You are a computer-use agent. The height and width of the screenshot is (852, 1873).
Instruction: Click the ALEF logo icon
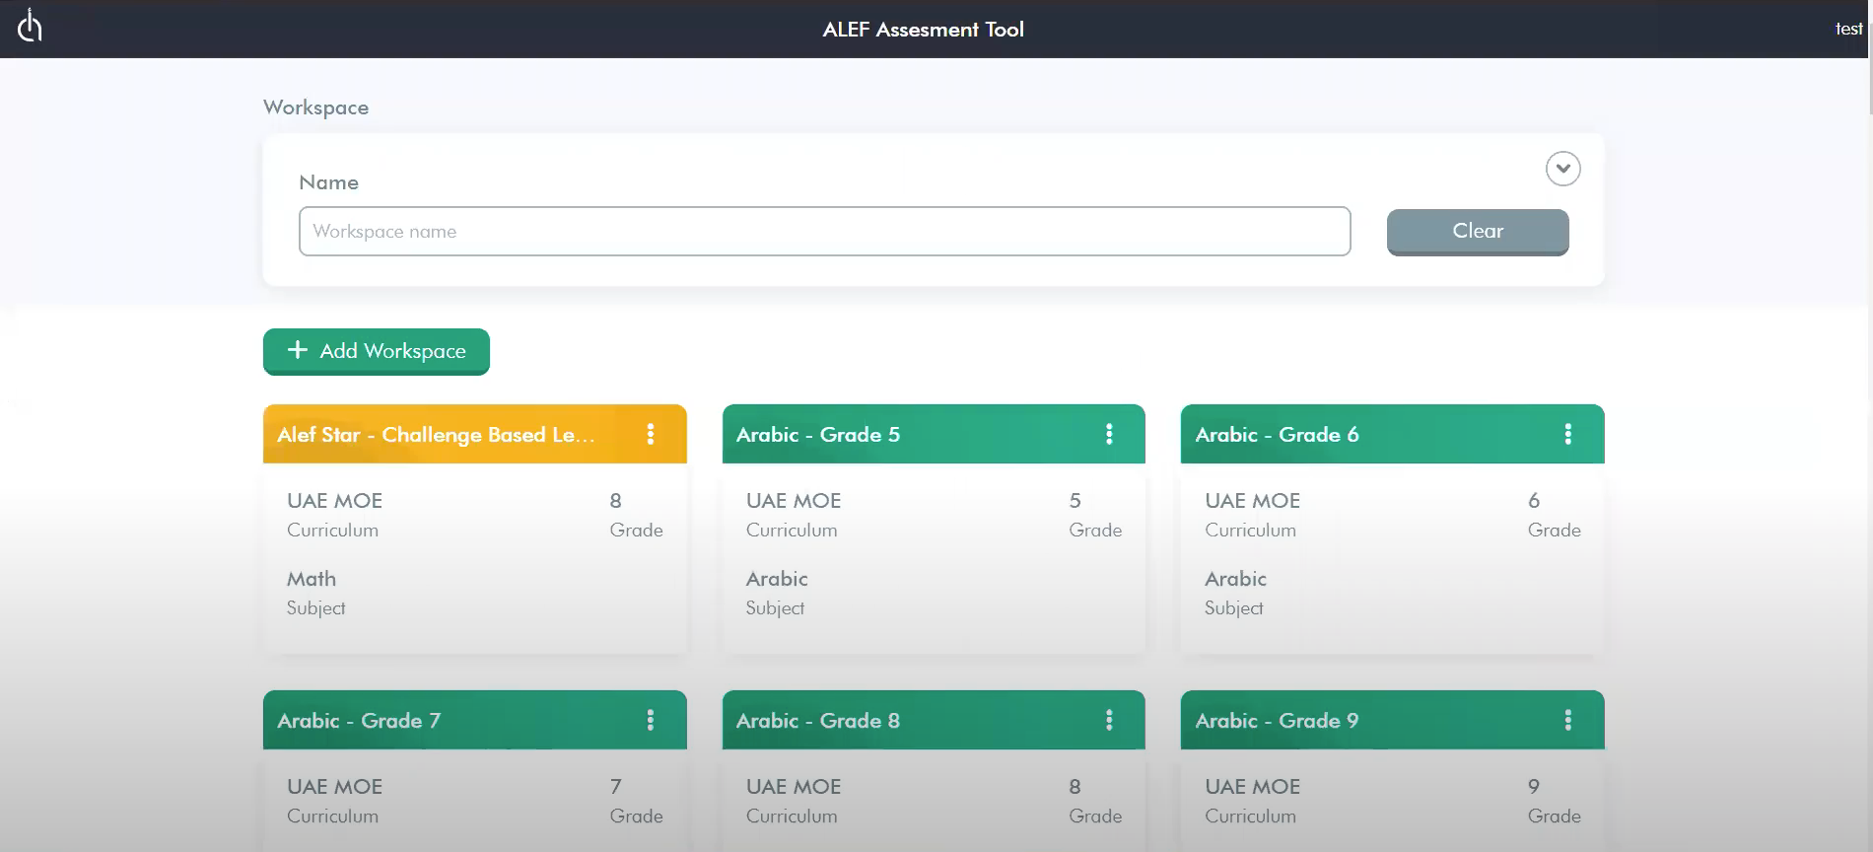[30, 27]
